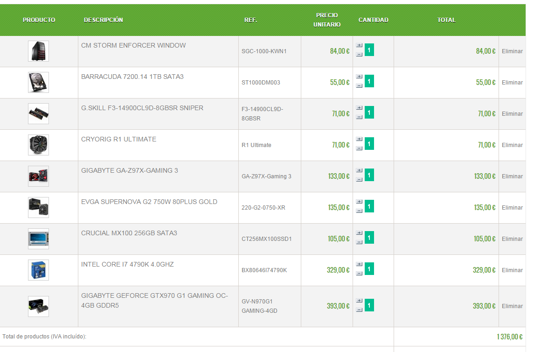Edit quantity field of CM Storm Enforcer
534x352 pixels.
(369, 50)
